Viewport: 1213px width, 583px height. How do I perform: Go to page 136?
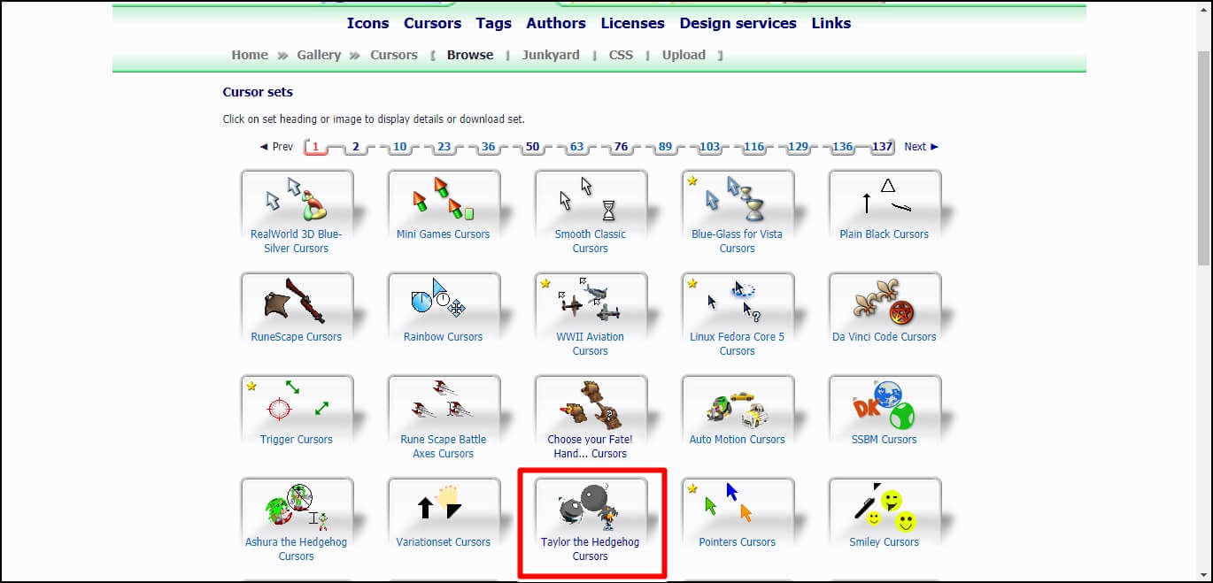click(843, 147)
